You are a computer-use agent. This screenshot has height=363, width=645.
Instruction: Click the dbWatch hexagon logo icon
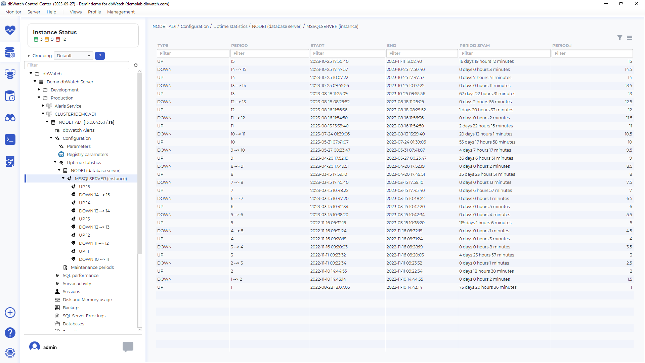point(10,353)
